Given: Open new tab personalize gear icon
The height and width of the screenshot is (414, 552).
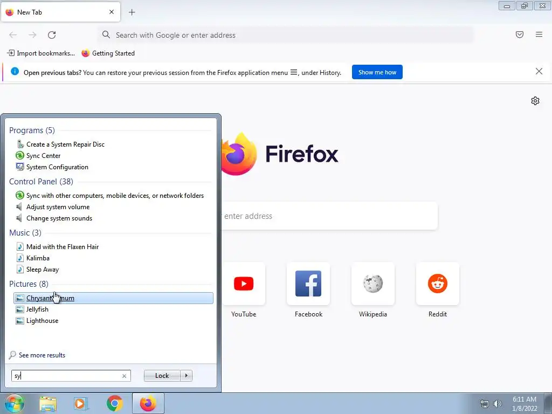Looking at the screenshot, I should click(535, 101).
